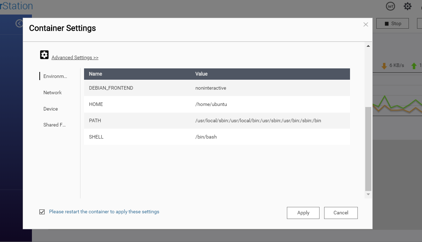Open the Advanced Settings link
This screenshot has width=422, height=242.
click(75, 57)
